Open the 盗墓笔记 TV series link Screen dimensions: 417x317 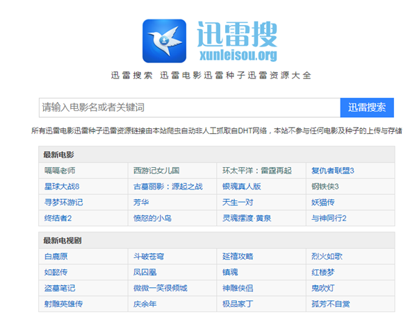click(x=60, y=288)
